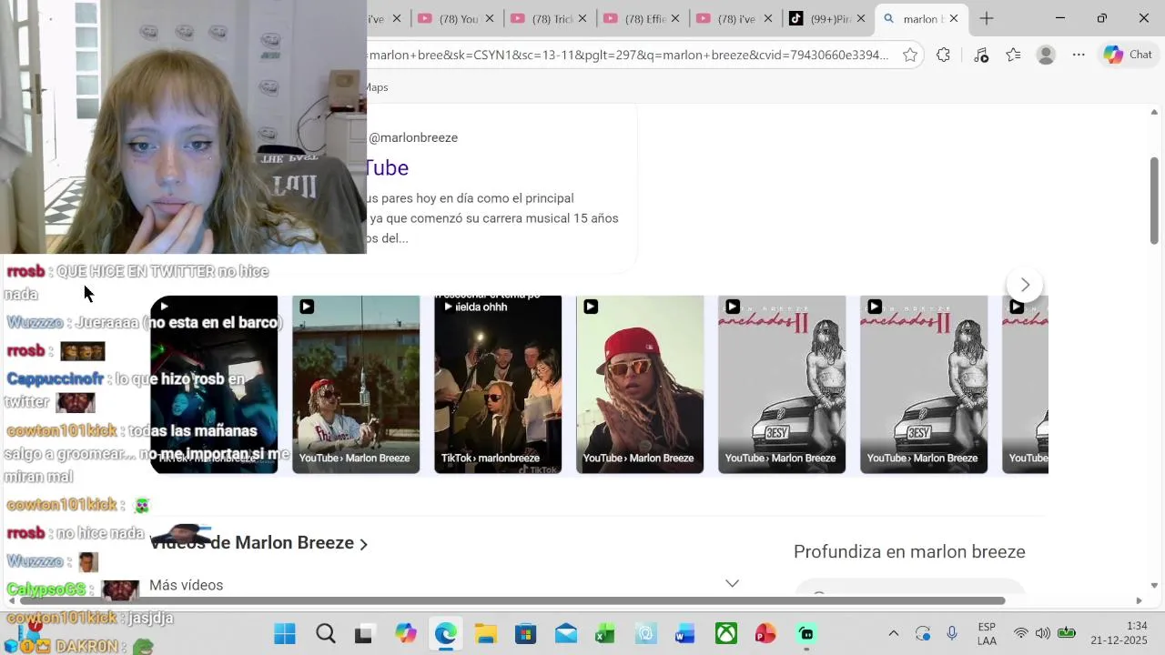Open video thumbnail with studio microphone
This screenshot has width=1165, height=655.
click(x=356, y=384)
